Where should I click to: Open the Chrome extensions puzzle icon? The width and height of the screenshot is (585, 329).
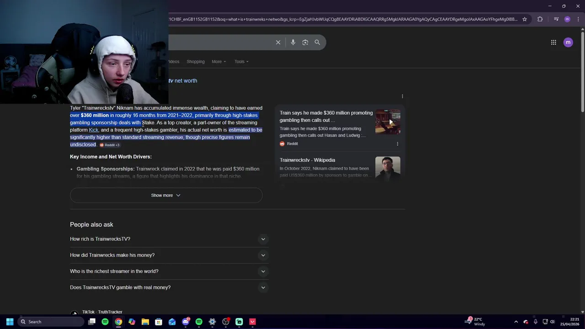pos(540,19)
